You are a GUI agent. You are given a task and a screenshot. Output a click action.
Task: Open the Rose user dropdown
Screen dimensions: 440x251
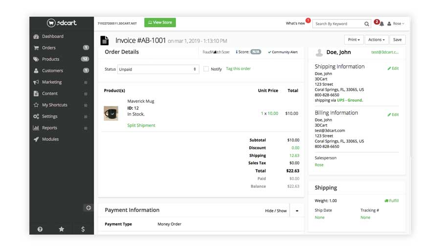pyautogui.click(x=396, y=24)
